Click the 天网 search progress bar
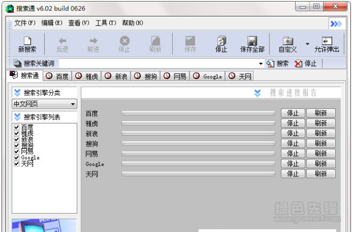The width and height of the screenshot is (352, 232). 198,174
